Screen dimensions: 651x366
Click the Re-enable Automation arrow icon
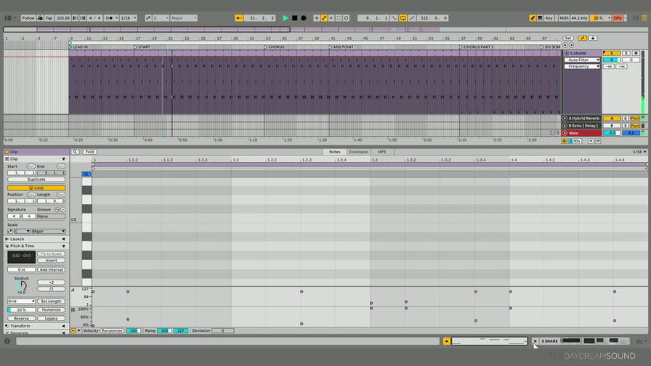click(x=331, y=18)
